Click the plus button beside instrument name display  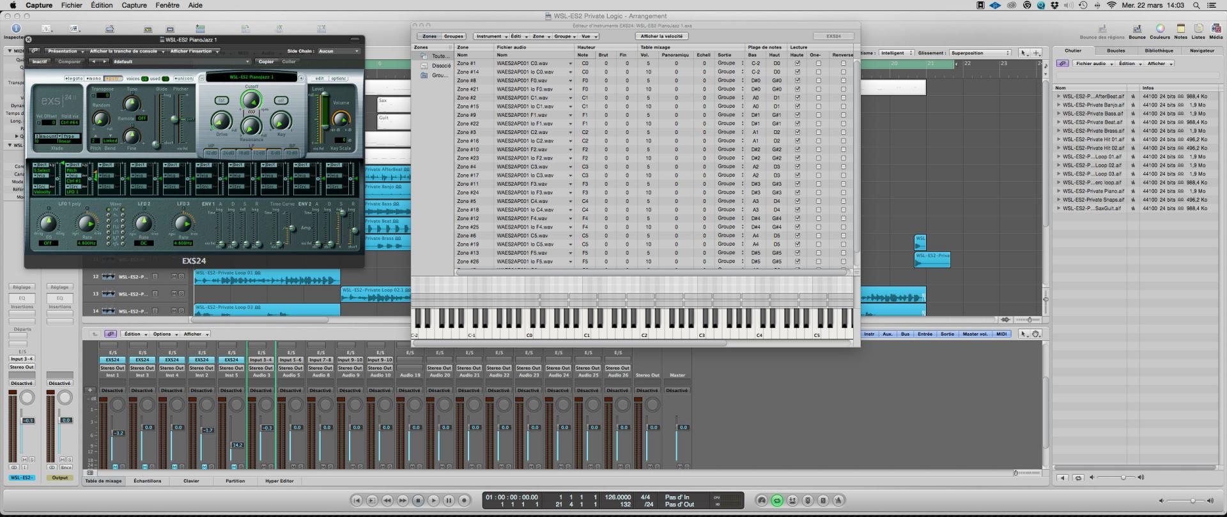[302, 79]
